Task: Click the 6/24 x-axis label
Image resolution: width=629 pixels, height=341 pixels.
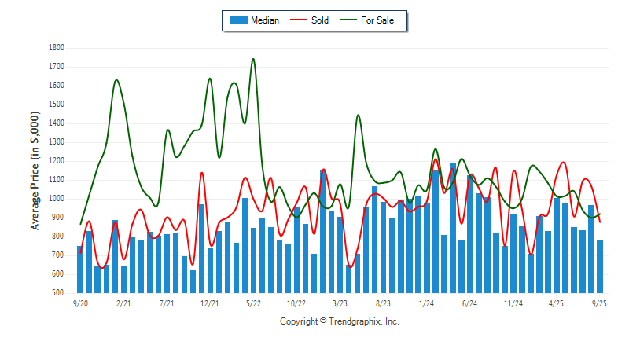Action: pos(470,302)
